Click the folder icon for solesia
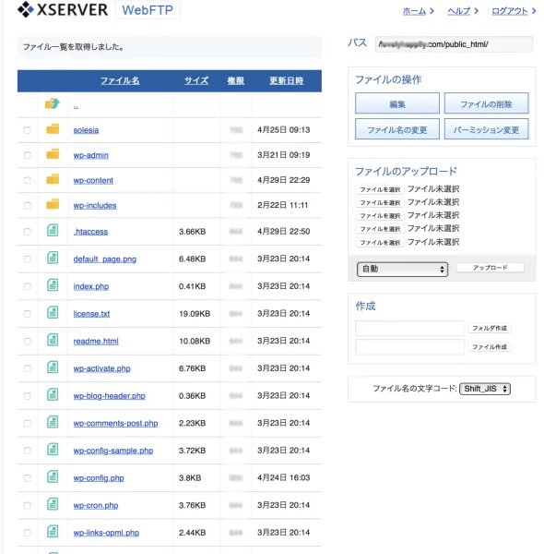The height and width of the screenshot is (554, 544). (x=53, y=129)
